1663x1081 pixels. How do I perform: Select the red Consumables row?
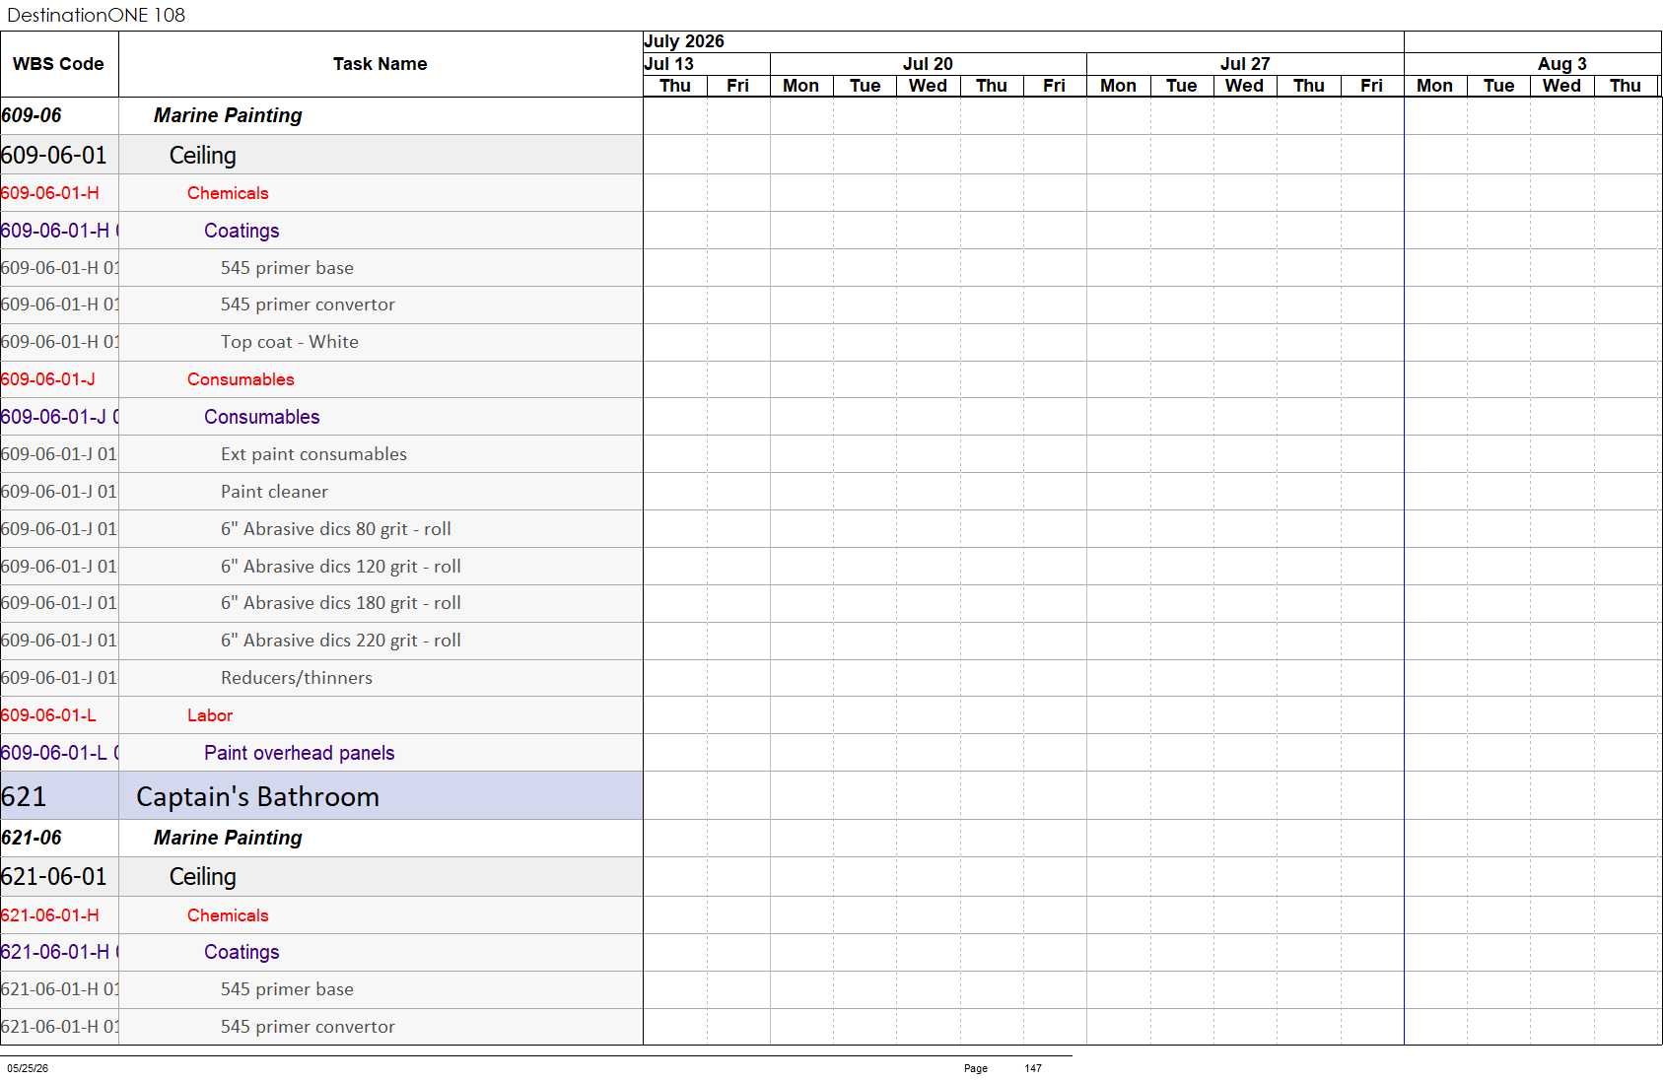pos(321,379)
